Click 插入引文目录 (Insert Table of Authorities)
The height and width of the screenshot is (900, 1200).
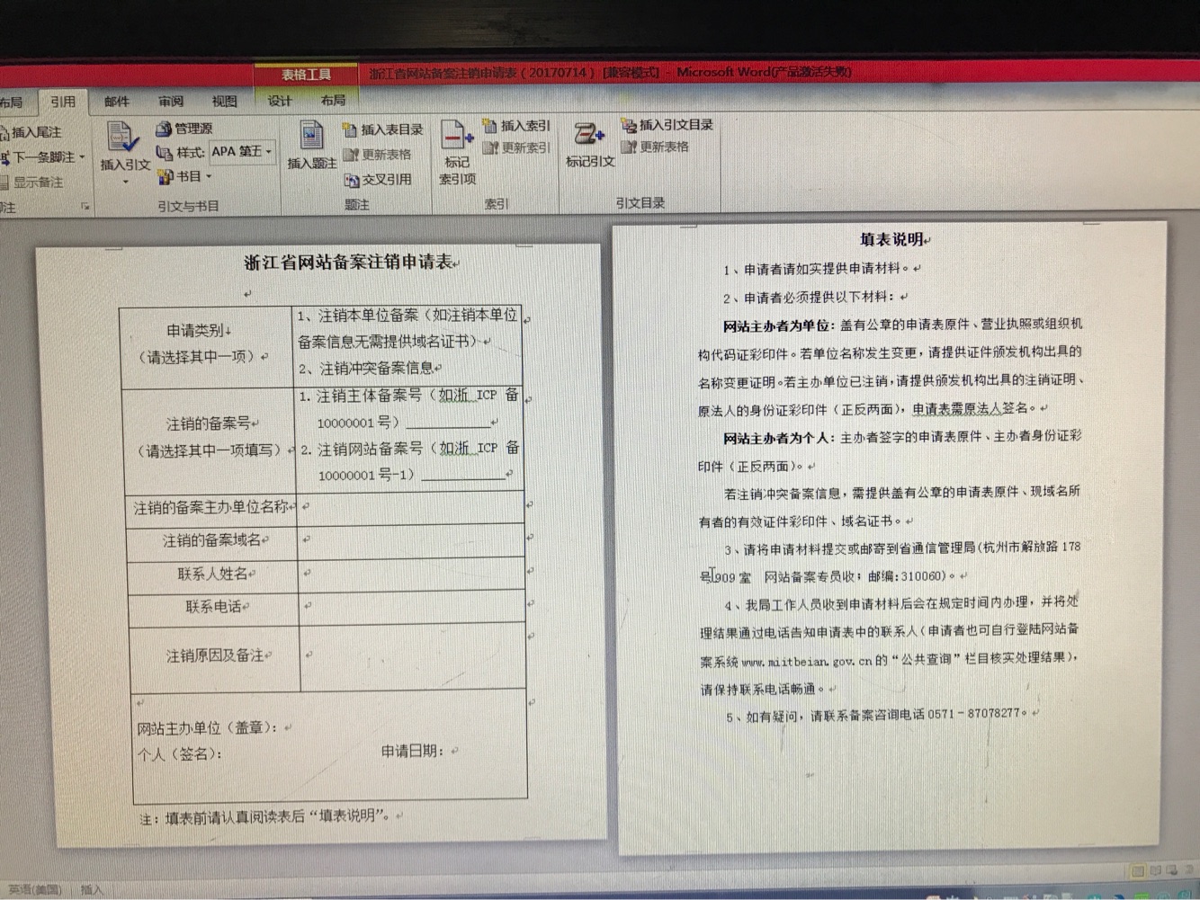(667, 125)
